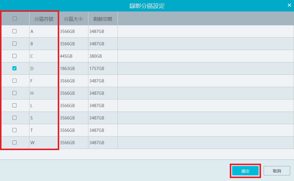Screen dimensions: 294x181
Task: Select partition F checkbox
Action: point(14,81)
